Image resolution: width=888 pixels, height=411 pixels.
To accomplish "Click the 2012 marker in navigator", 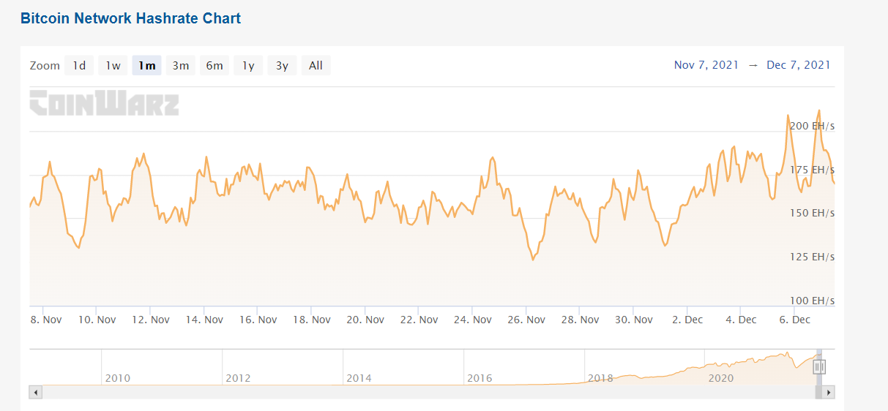I will point(238,378).
